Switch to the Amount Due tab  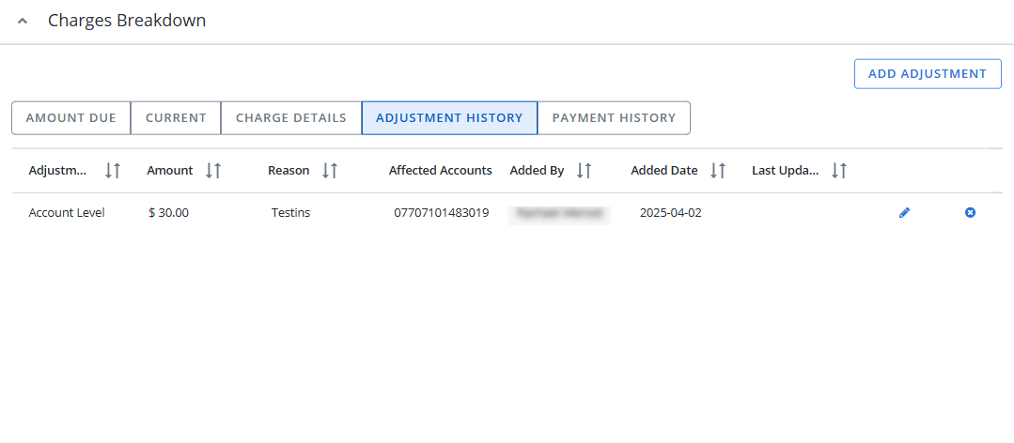coord(70,118)
